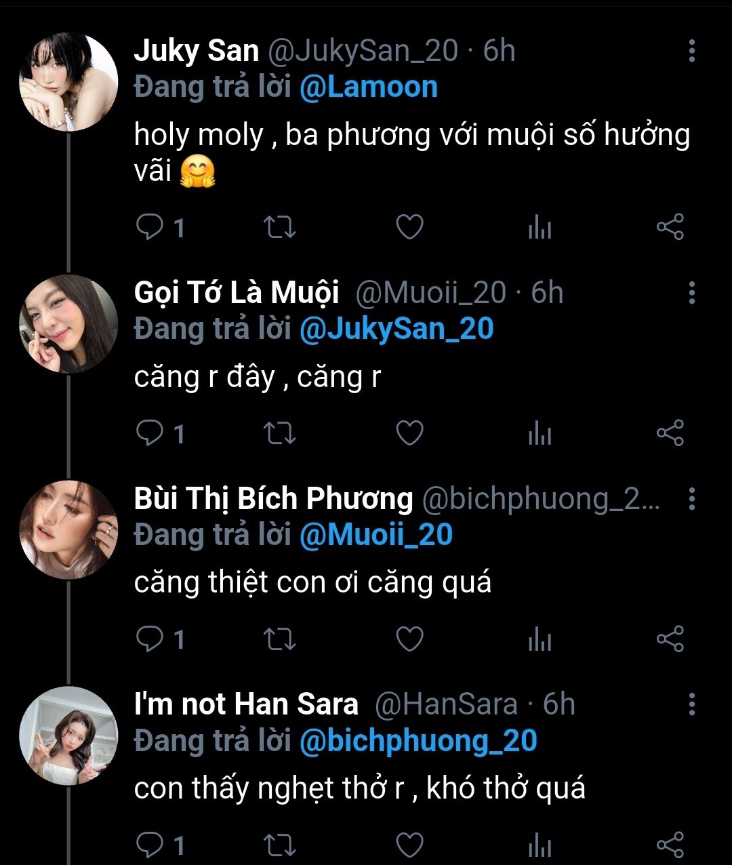Open more options on Gọi Tớ Là Muội's tweet

(691, 293)
